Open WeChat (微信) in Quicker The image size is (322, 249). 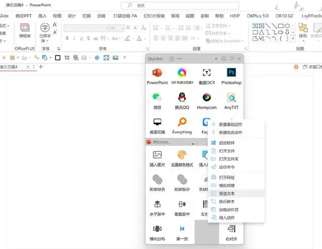click(157, 101)
